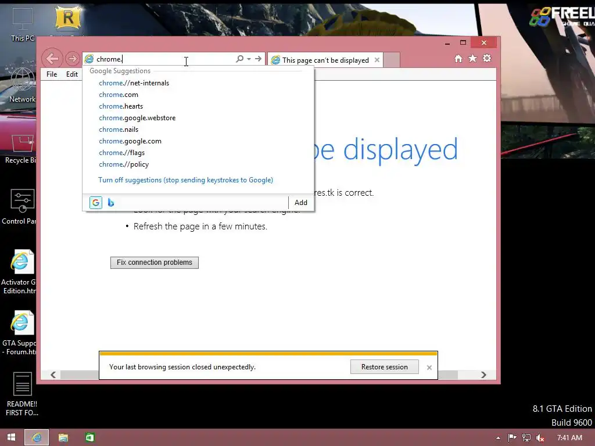The height and width of the screenshot is (446, 595).
Task: Select suggestion chrome.hearts
Action: [x=198, y=106]
